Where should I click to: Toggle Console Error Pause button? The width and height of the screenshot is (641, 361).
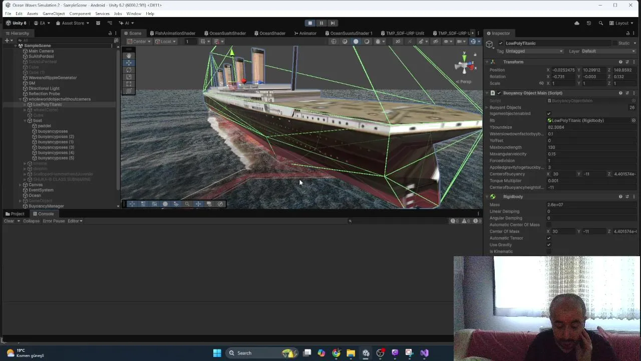click(54, 221)
